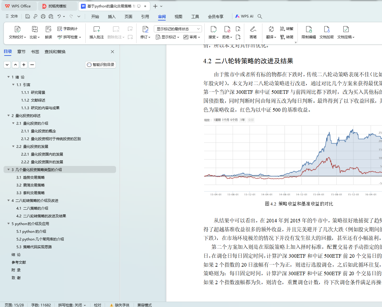The height and width of the screenshot is (307, 382).
Task: Collapse the '1.1 引言' outline node
Action: pos(13,85)
